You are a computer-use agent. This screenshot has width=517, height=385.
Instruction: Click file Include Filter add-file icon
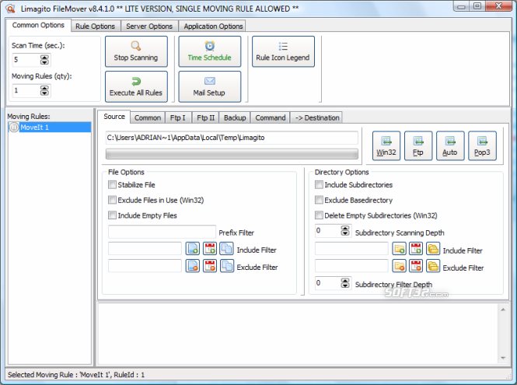pyautogui.click(x=193, y=248)
